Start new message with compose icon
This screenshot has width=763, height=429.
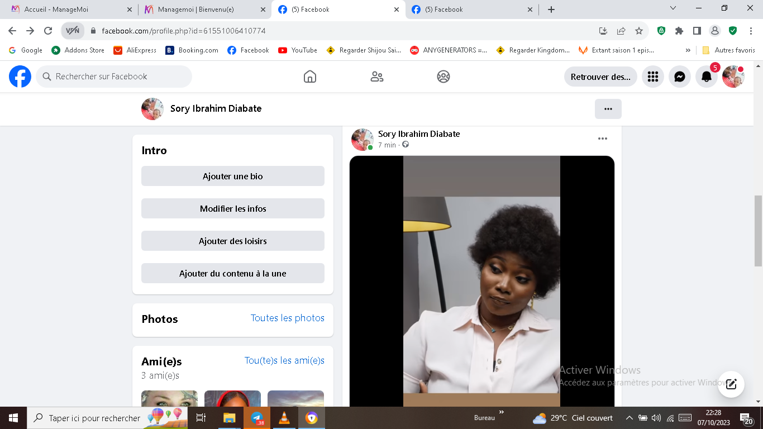tap(731, 384)
